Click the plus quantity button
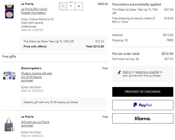The image size is (175, 140). click(78, 6)
